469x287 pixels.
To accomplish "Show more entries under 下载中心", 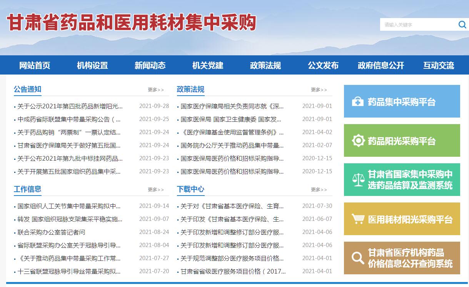I will tap(319, 190).
